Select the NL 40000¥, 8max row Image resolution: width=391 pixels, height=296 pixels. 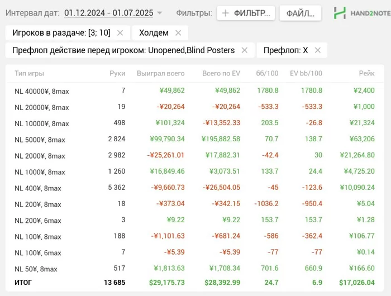click(x=42, y=91)
